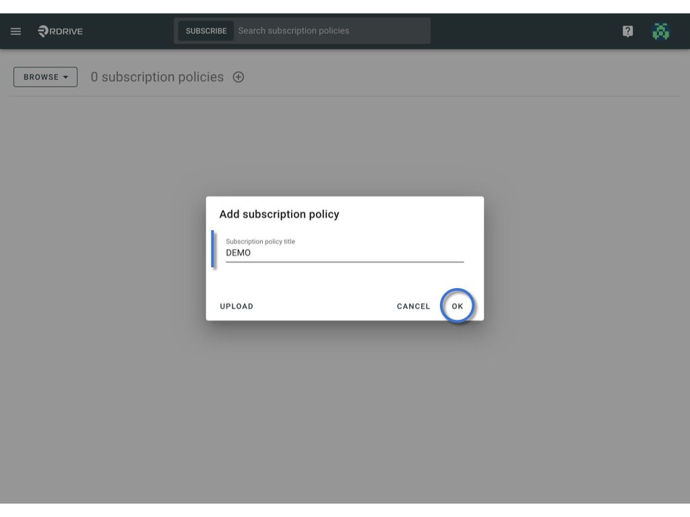Click the Subscription policy title input
This screenshot has width=690, height=517.
pos(344,253)
